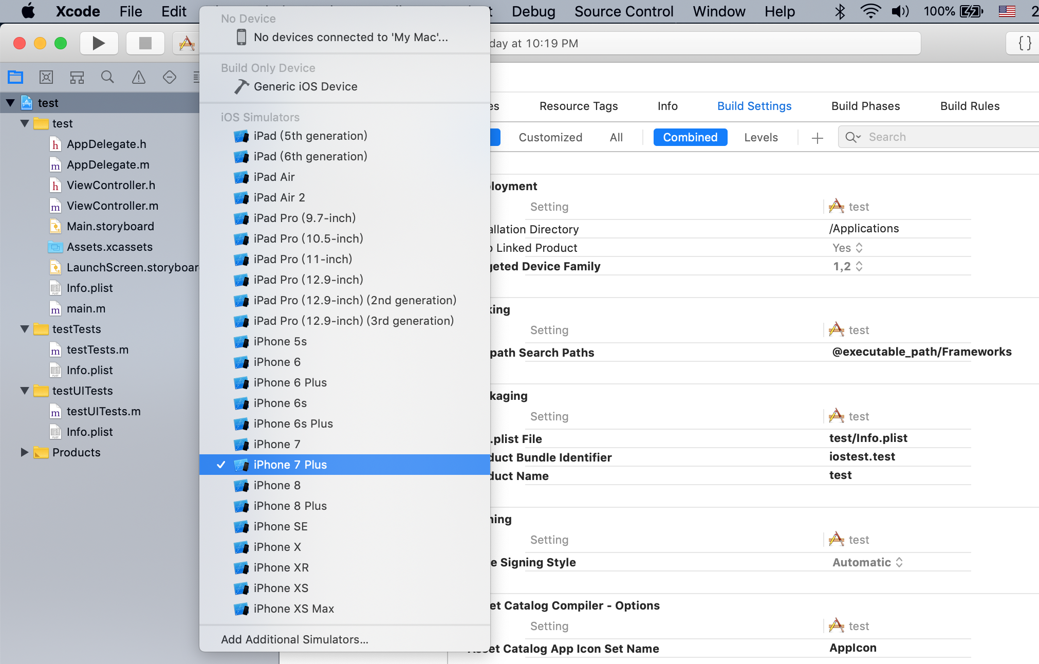The width and height of the screenshot is (1039, 664).
Task: Switch to the Build Phases tab
Action: pos(865,106)
